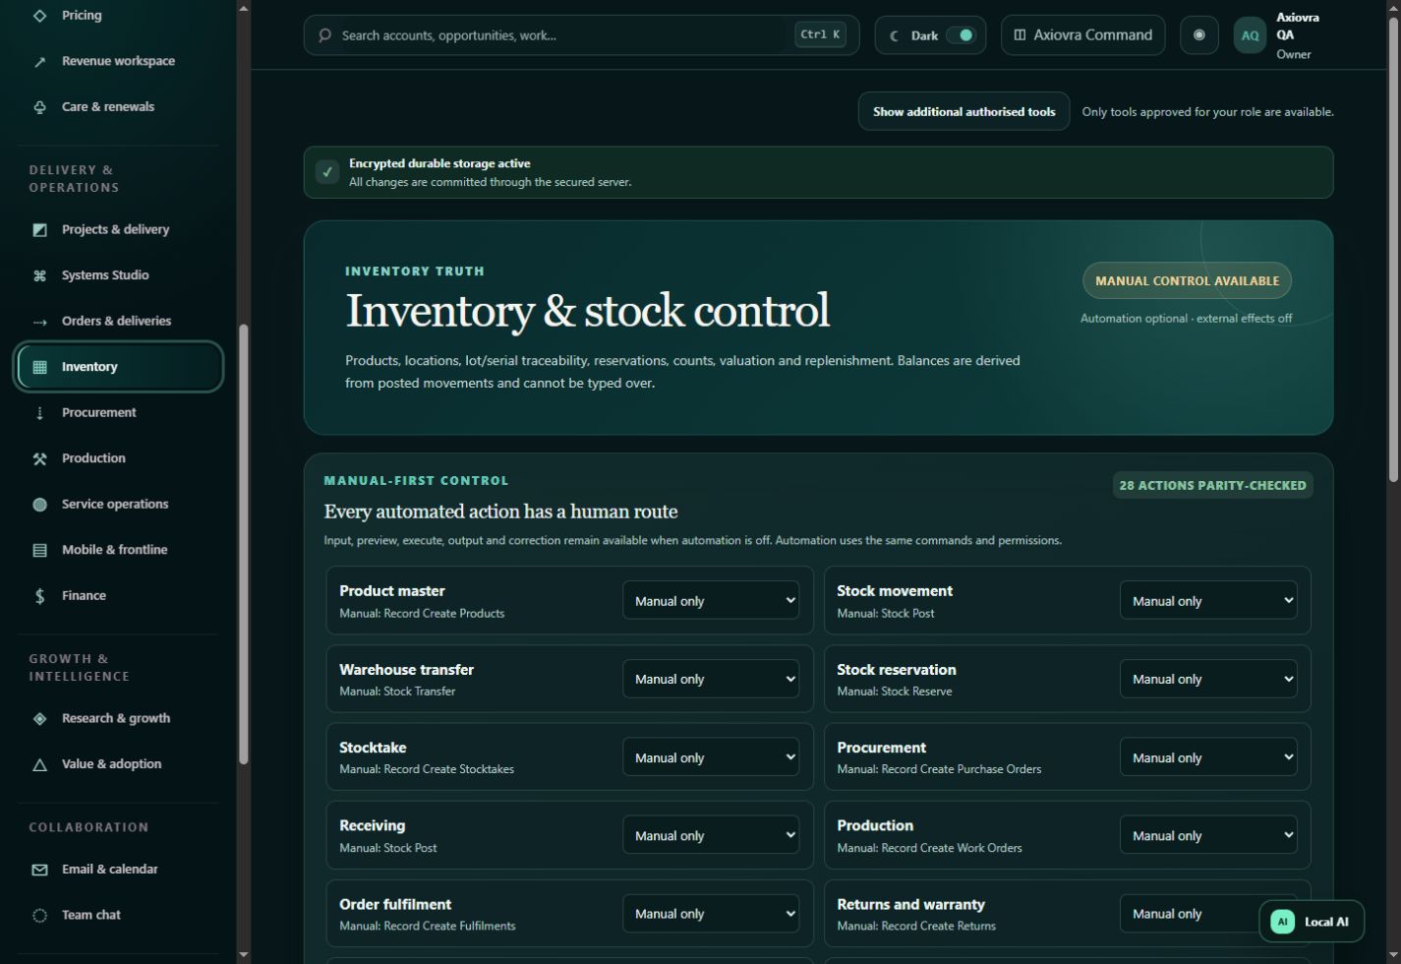This screenshot has width=1401, height=964.
Task: Click the Finance dollar icon
Action: [39, 596]
